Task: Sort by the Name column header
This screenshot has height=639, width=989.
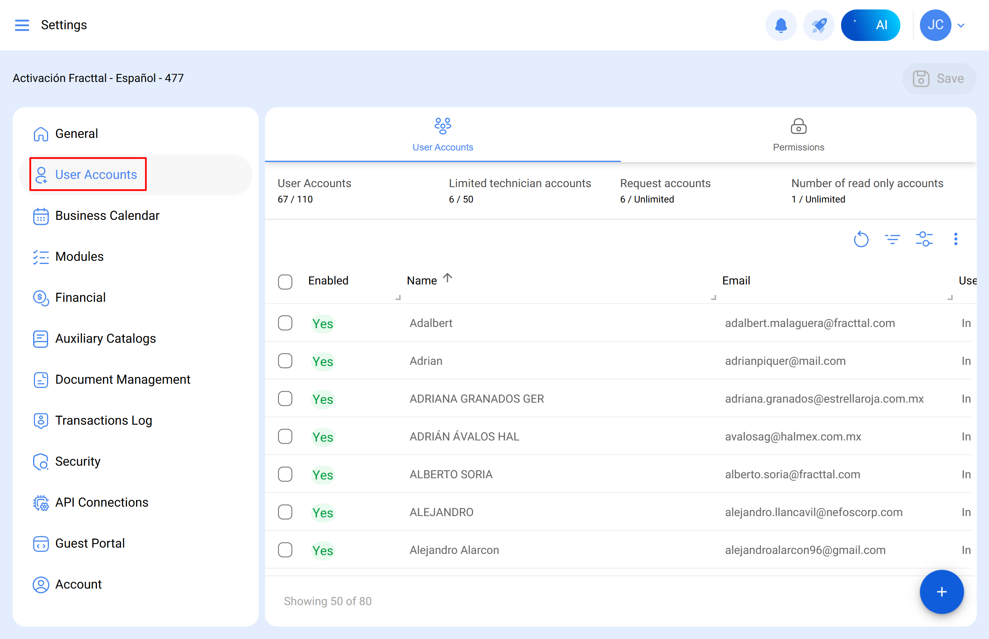Action: [x=422, y=280]
